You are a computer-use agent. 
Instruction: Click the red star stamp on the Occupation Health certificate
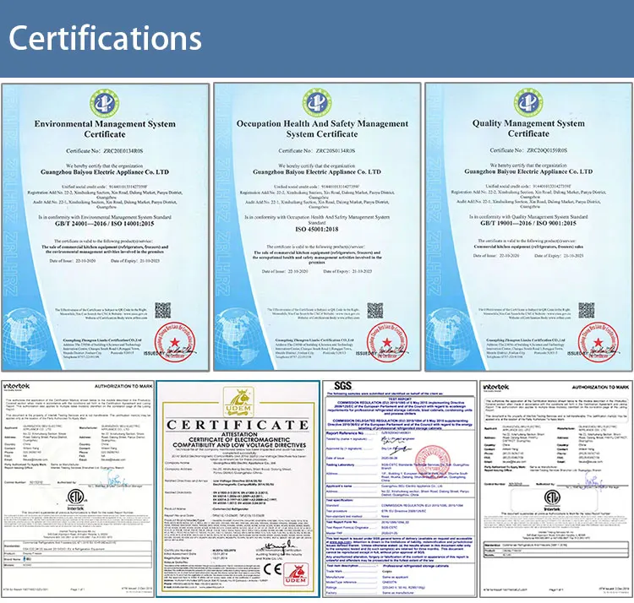point(387,342)
